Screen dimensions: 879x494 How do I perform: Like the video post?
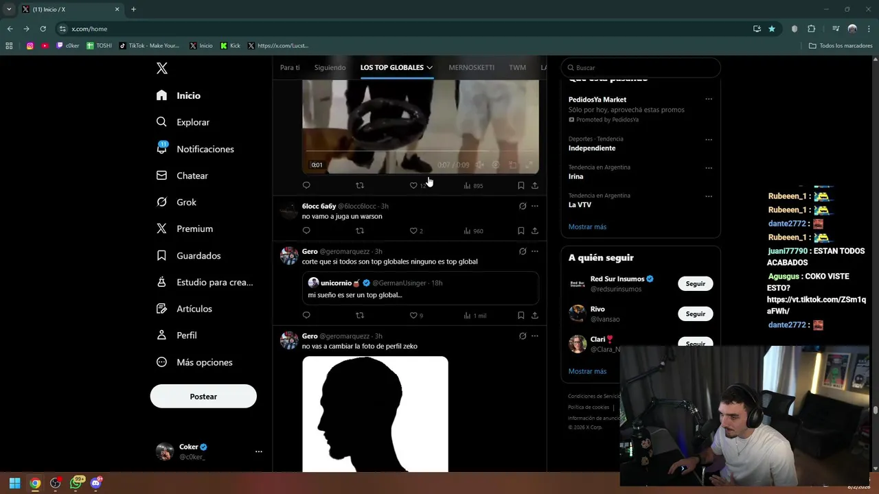click(x=413, y=185)
